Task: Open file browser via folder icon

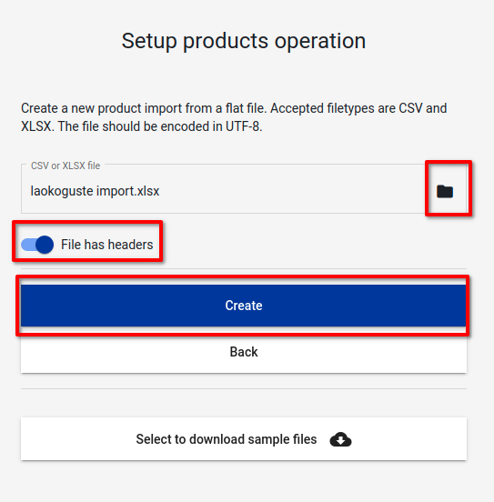Action: pyautogui.click(x=445, y=192)
